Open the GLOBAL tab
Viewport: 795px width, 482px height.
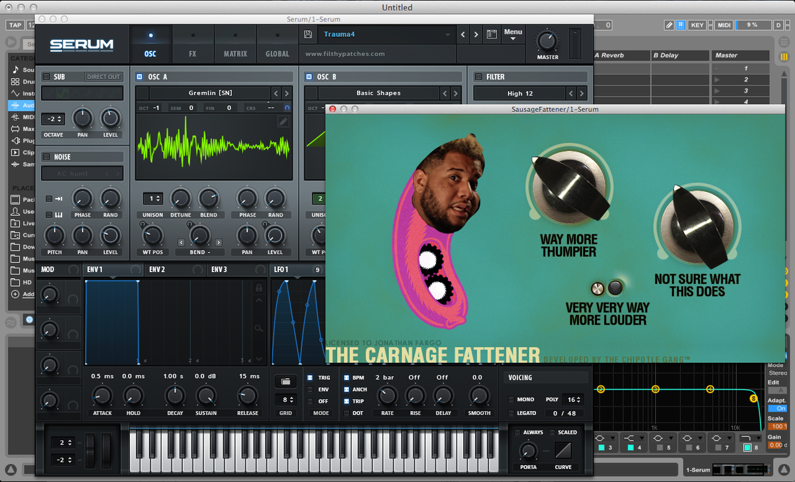click(x=278, y=43)
